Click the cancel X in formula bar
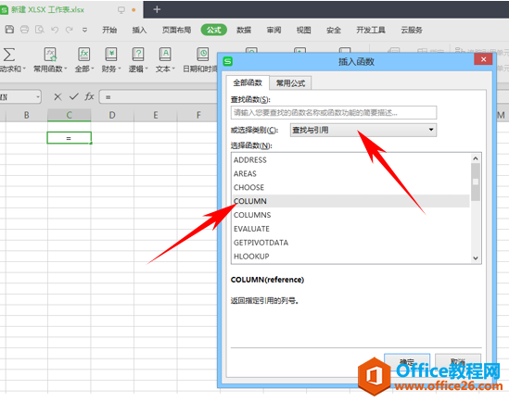Screen dimensions: 509x402 [x=57, y=96]
